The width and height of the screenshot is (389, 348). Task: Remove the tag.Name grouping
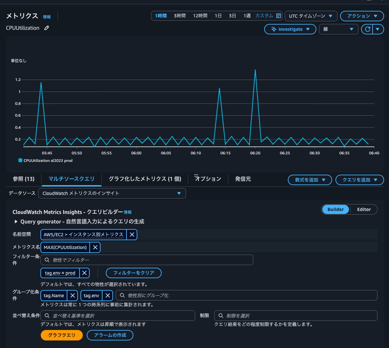(x=72, y=296)
